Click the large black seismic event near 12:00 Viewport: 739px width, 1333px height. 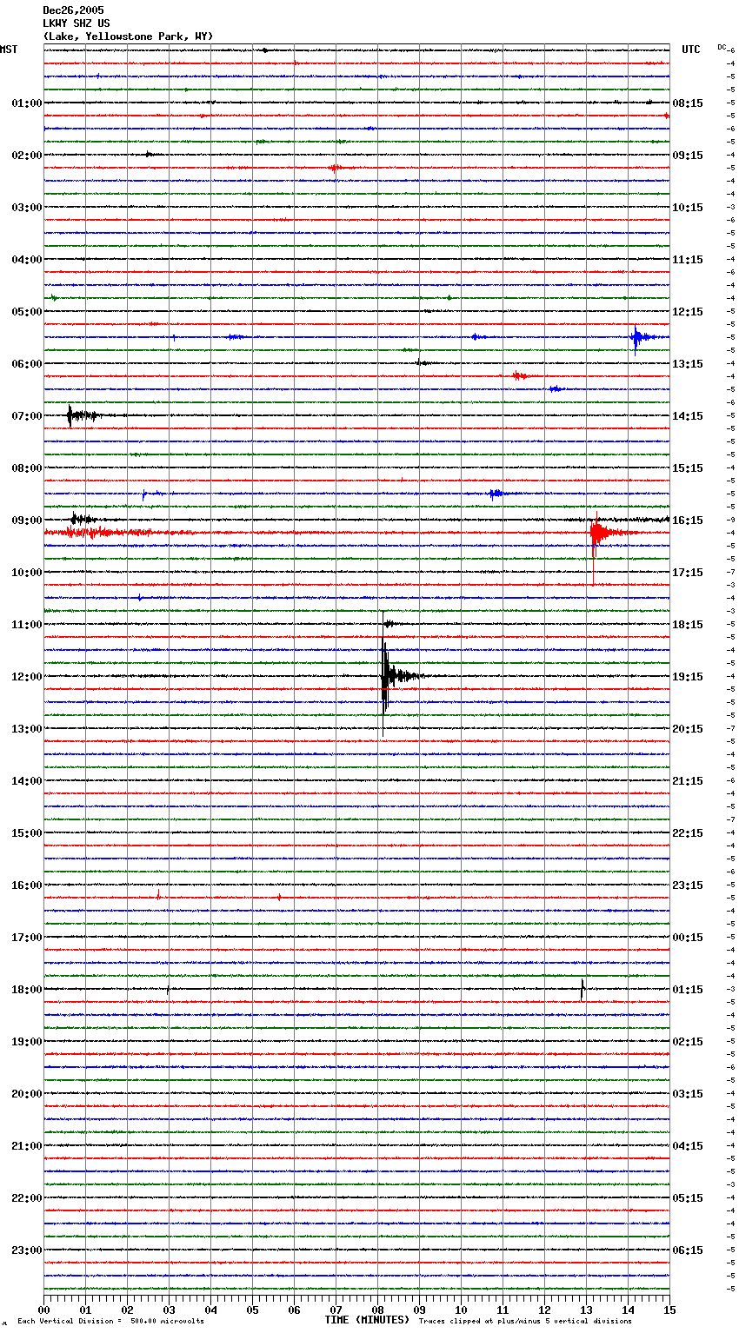coord(385,676)
